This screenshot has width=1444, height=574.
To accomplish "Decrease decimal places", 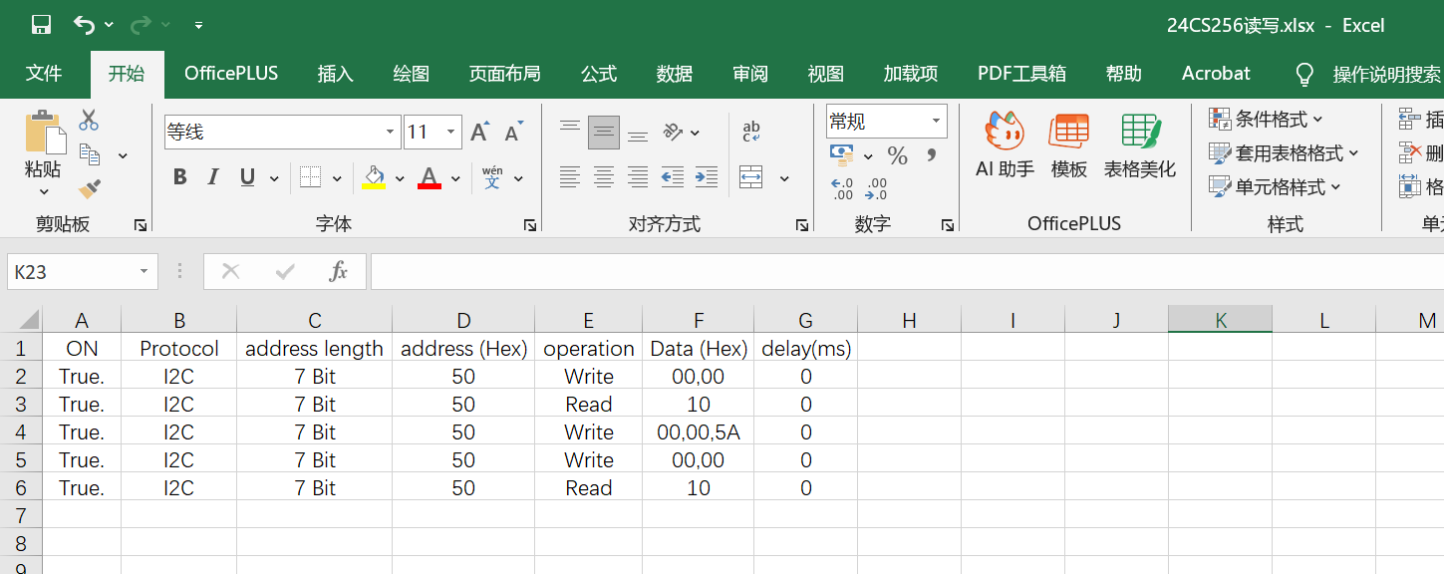I will point(877,188).
